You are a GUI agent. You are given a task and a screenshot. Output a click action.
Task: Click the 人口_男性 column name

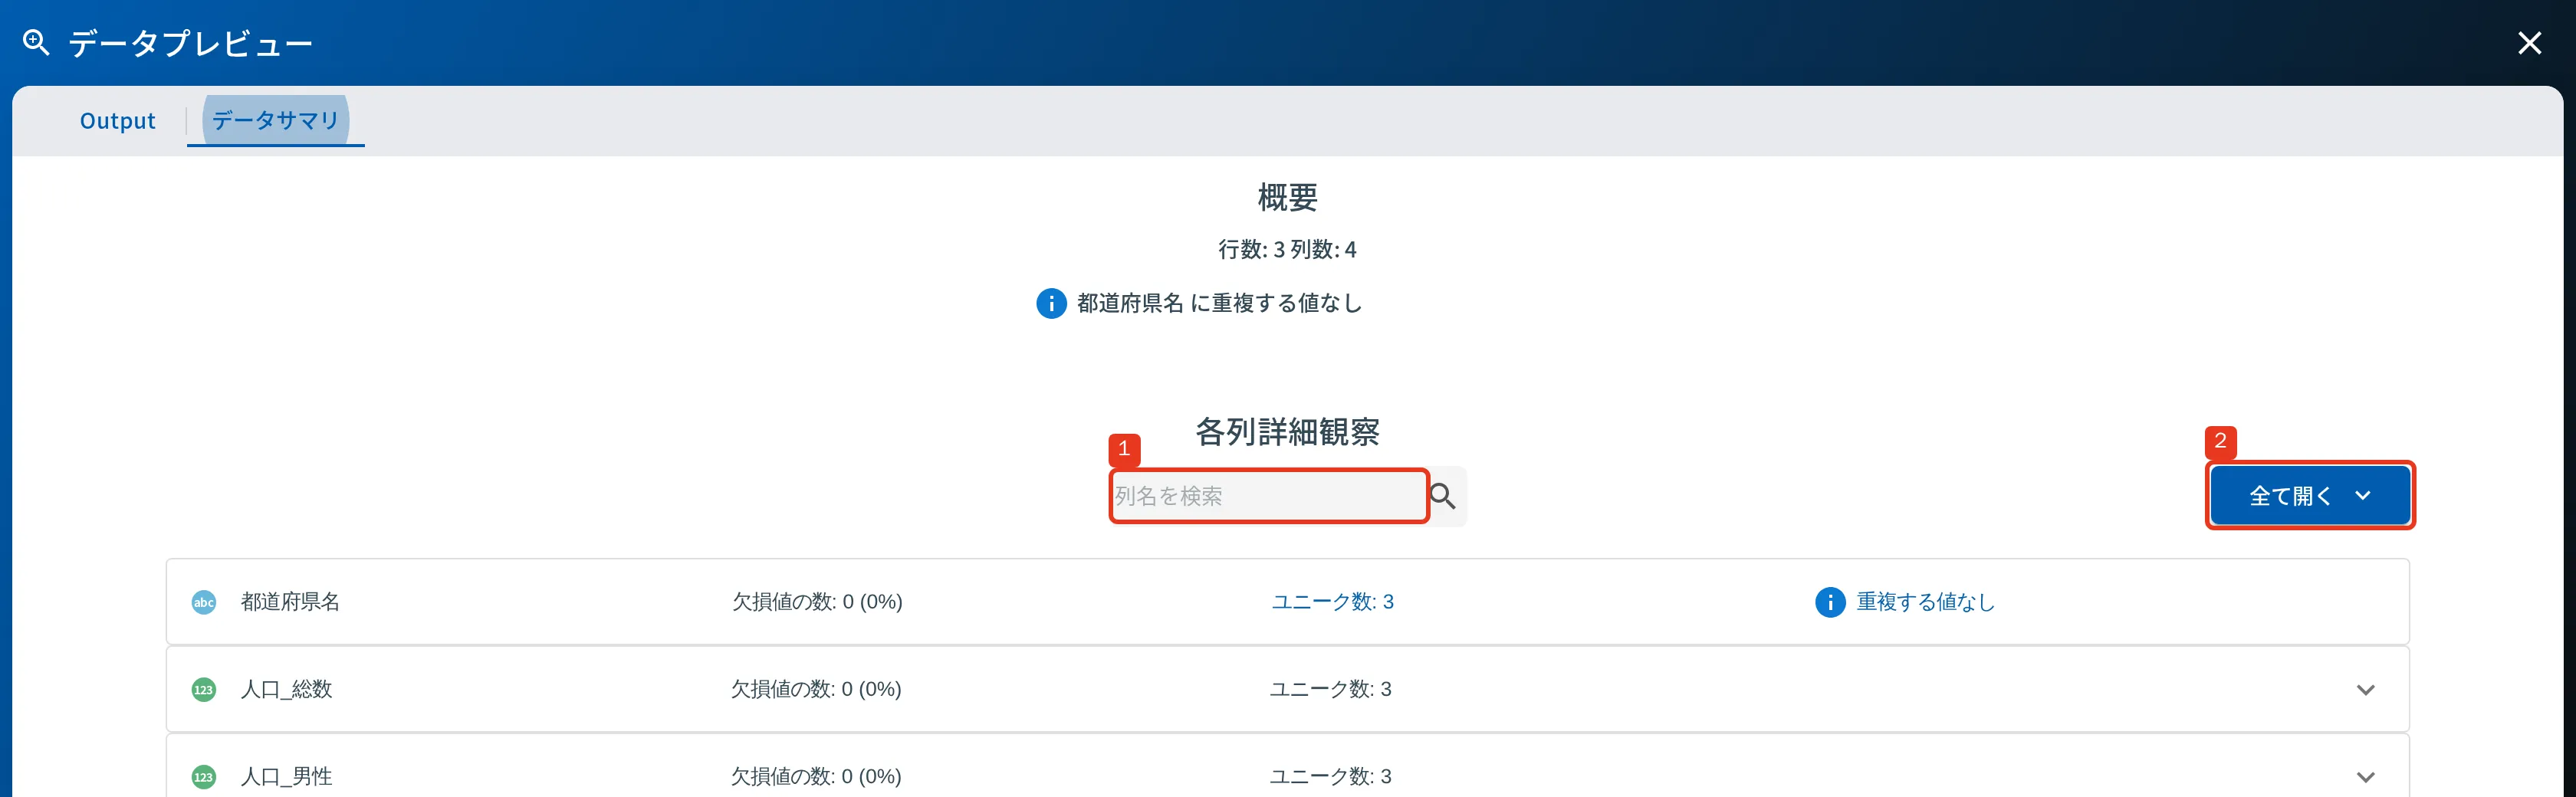[286, 776]
